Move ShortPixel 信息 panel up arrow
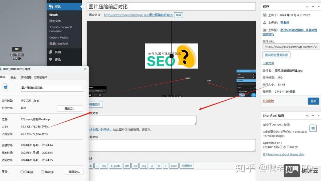Viewport: 321px width, 181px height. (307, 115)
